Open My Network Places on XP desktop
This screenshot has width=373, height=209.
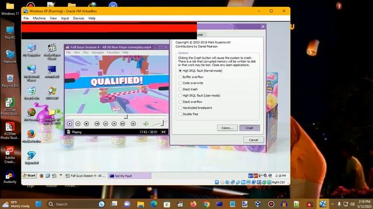(x=31, y=73)
